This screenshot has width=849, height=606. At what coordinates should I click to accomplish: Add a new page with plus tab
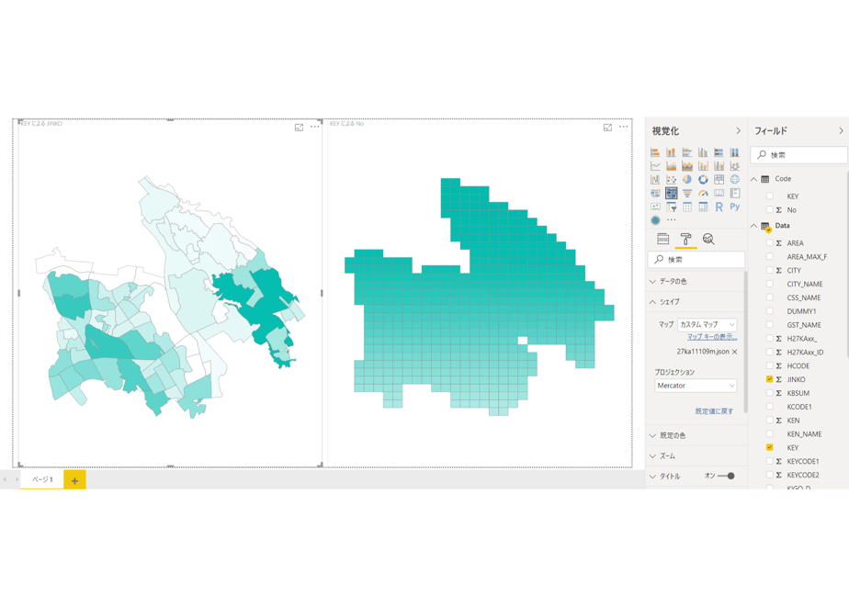click(74, 480)
